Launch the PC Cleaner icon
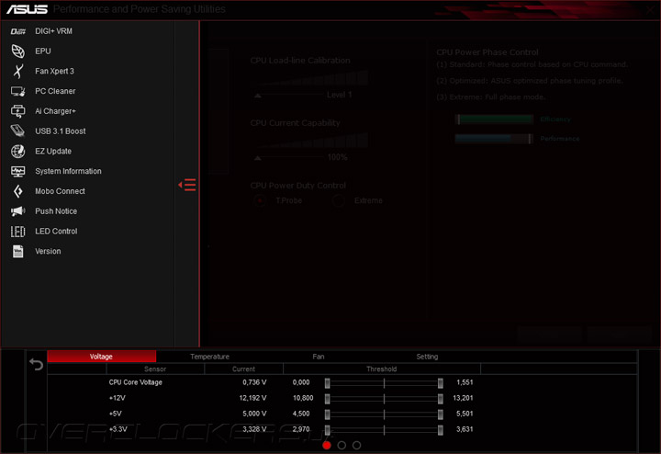The image size is (661, 454). pyautogui.click(x=17, y=91)
